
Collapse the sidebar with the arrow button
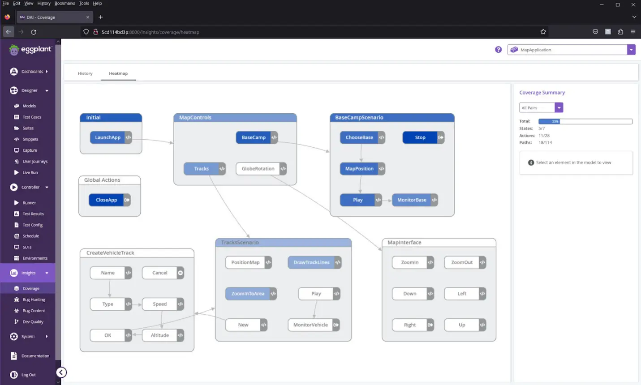tap(61, 372)
